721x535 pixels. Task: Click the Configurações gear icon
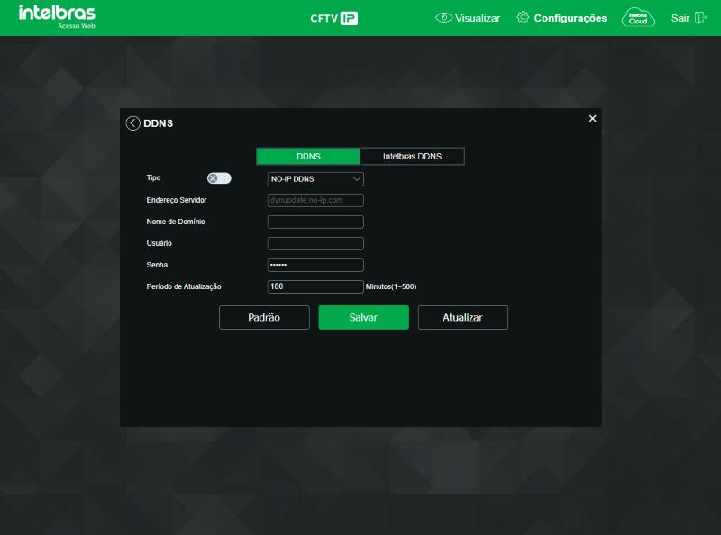tap(523, 17)
